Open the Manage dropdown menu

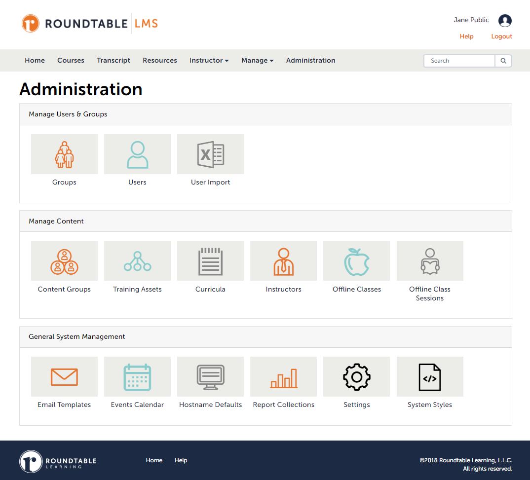pos(257,60)
